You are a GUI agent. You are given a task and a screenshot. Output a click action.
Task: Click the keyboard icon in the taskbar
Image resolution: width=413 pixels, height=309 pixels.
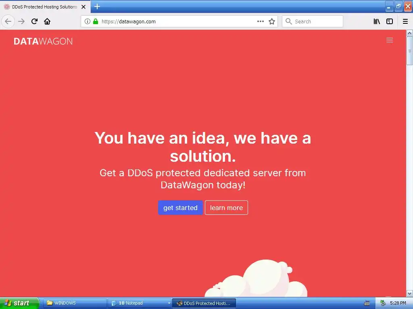367,303
